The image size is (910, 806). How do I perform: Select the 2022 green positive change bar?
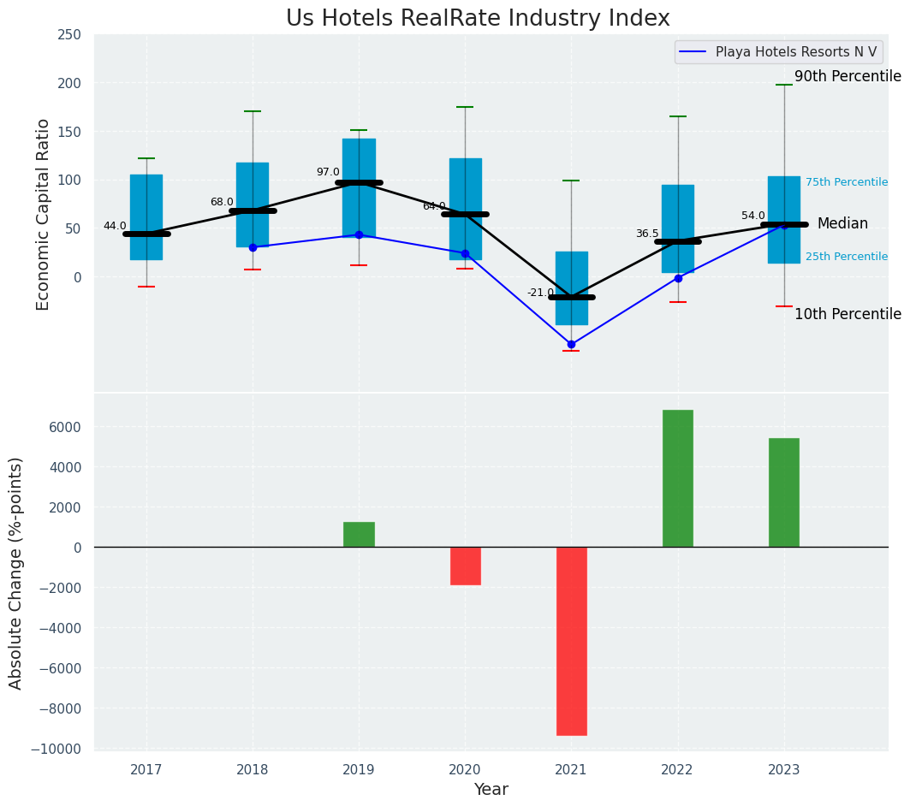pyautogui.click(x=677, y=478)
